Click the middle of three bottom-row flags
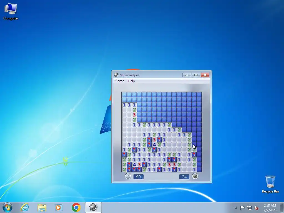The image size is (284, 213). (x=134, y=169)
